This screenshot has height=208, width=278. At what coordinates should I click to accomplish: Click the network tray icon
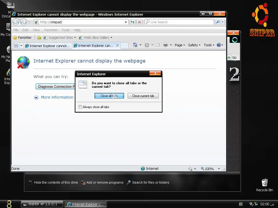pos(256,204)
